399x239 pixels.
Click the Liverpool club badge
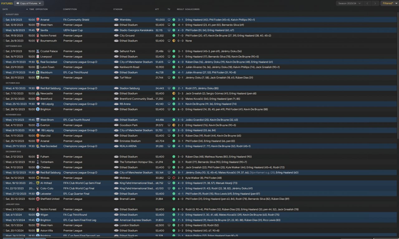[x=38, y=57]
